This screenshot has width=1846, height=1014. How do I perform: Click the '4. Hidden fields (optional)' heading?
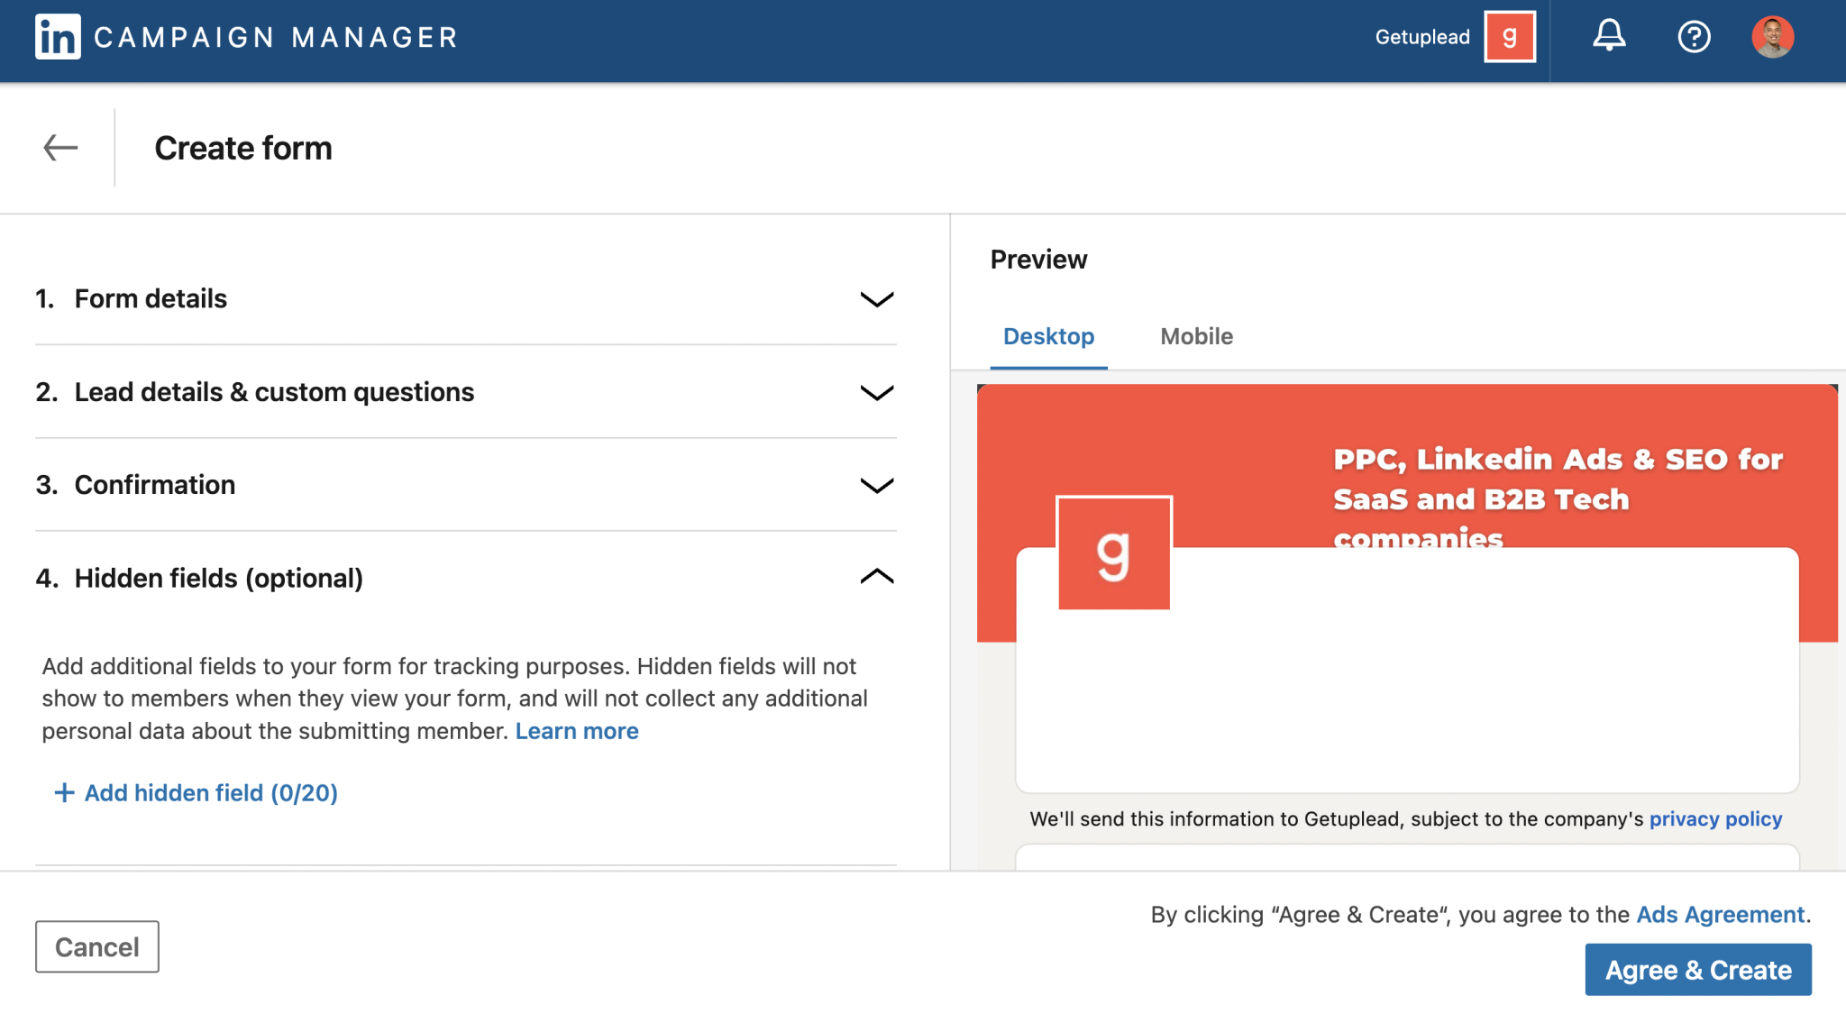199,578
